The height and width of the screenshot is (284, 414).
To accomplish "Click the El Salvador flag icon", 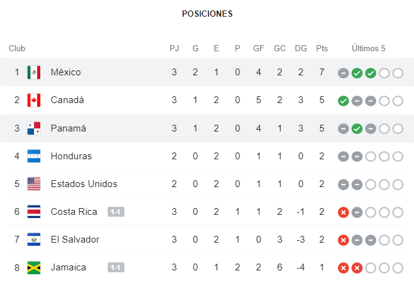I will pyautogui.click(x=34, y=240).
